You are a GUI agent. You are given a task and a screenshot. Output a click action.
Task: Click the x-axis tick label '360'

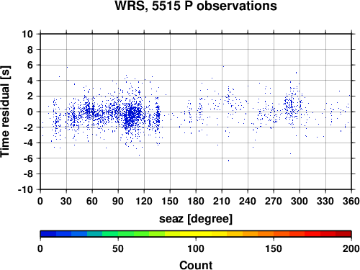coord(351,201)
